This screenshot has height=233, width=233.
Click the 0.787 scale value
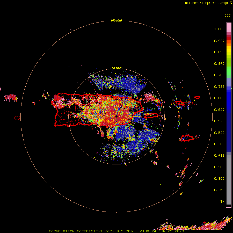pos(219,75)
